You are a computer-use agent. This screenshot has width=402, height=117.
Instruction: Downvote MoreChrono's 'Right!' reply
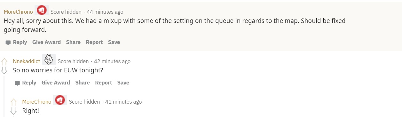(x=13, y=111)
